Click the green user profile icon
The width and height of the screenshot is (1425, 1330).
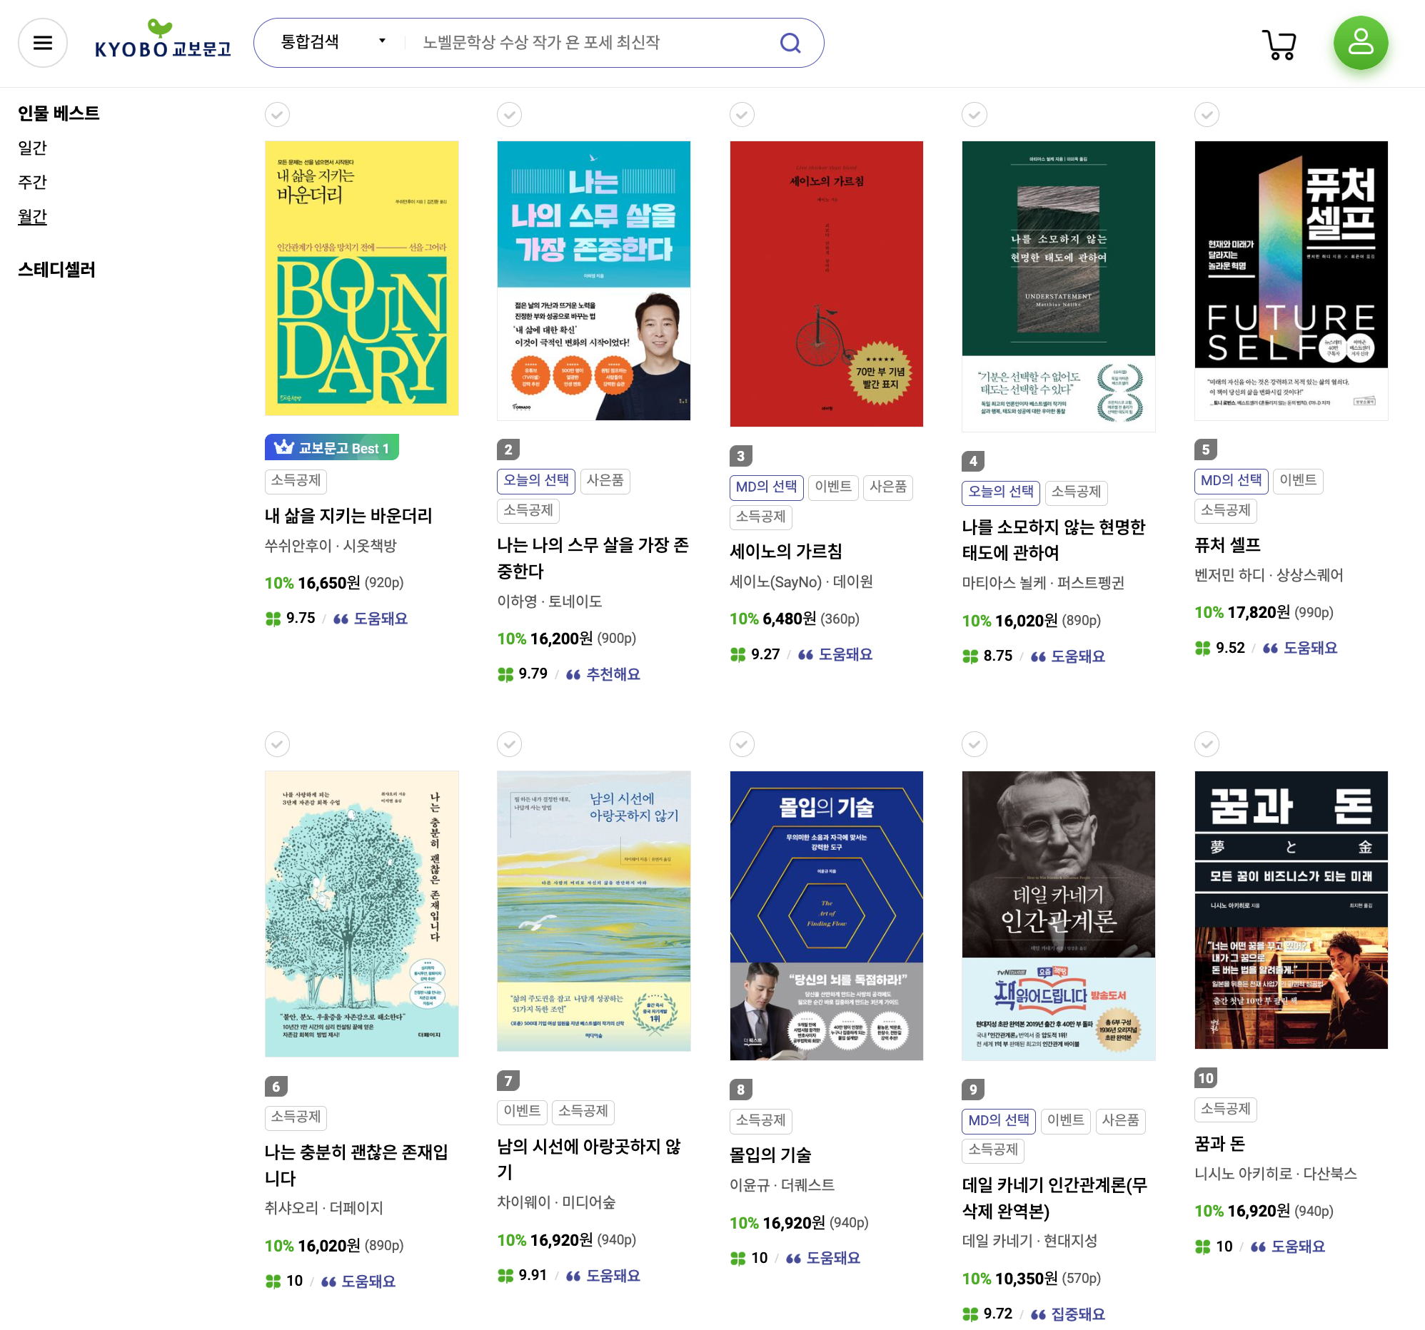point(1360,43)
